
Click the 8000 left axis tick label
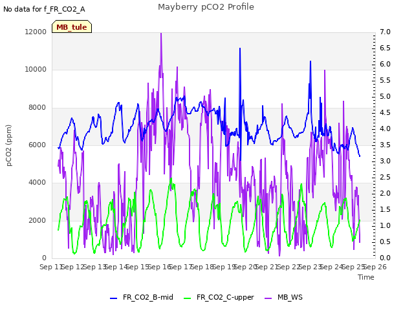pyautogui.click(x=38, y=108)
